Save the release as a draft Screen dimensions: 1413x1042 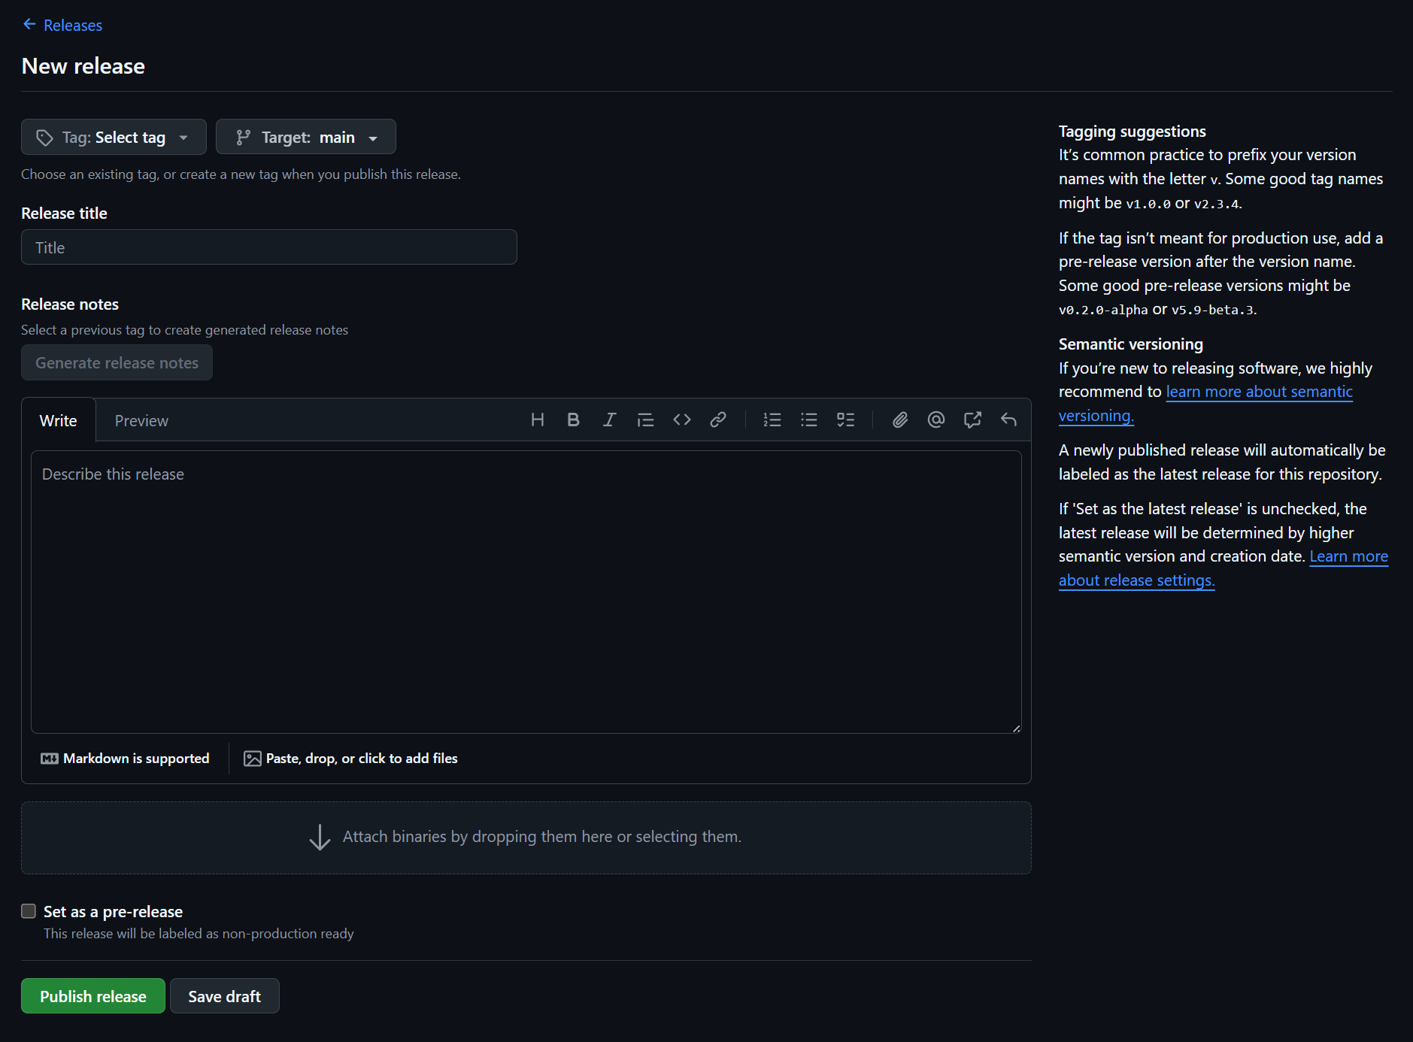(x=224, y=996)
